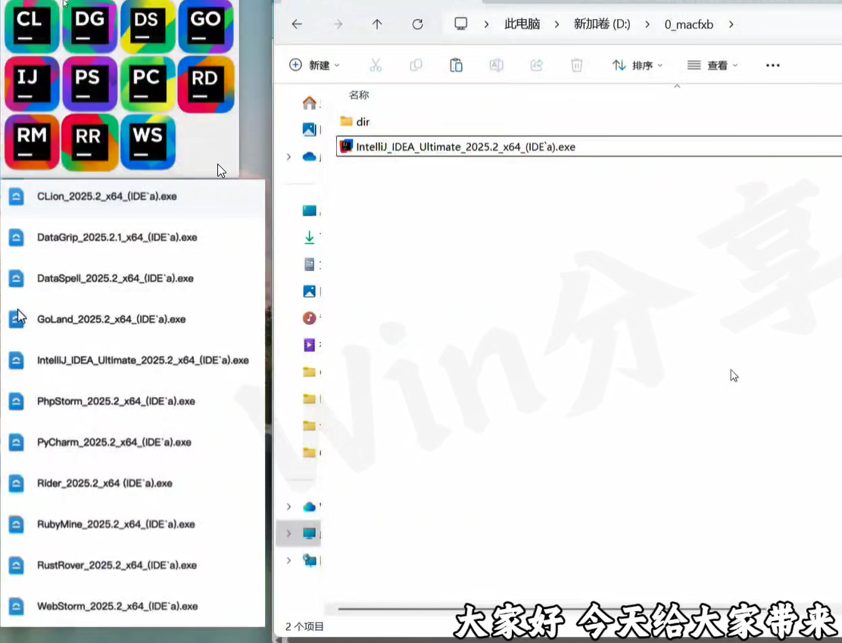Viewport: 842px width, 643px height.
Task: Open the Documents icon in sidebar
Action: pos(309,264)
